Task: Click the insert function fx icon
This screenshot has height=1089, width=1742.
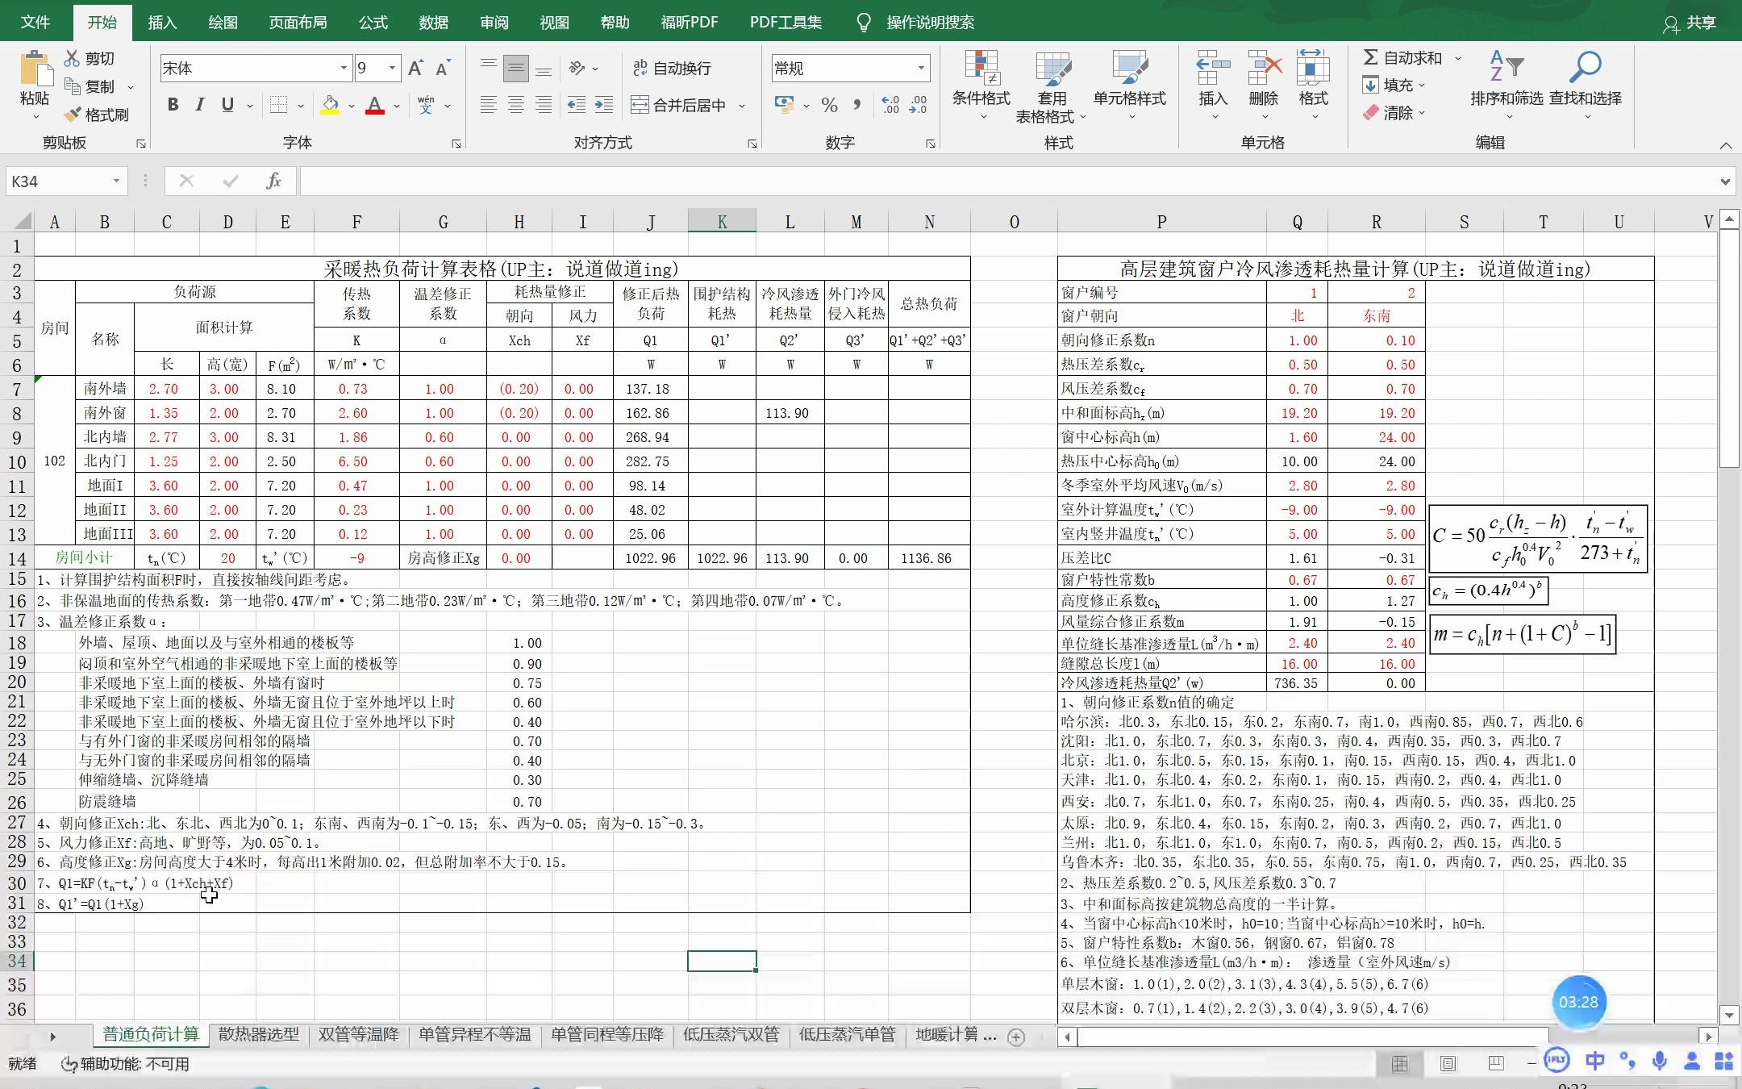Action: [273, 181]
